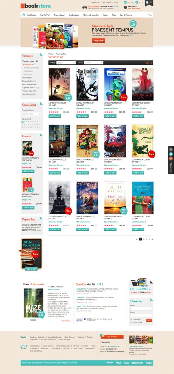Select the Unsubscribe radio option

[131, 322]
